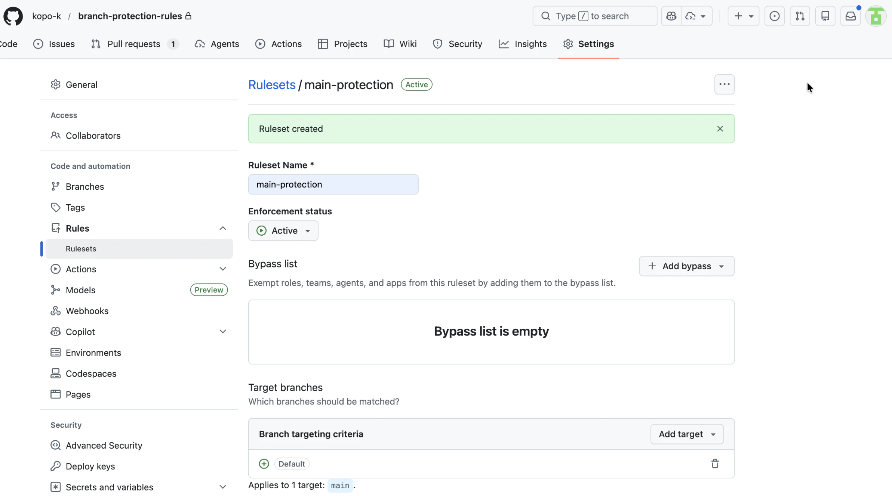The image size is (892, 496).
Task: Open Webhooks settings page
Action: [x=87, y=311]
